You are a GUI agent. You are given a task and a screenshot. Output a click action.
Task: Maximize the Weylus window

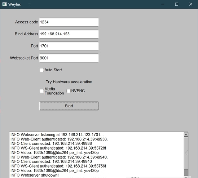[x=177, y=4]
